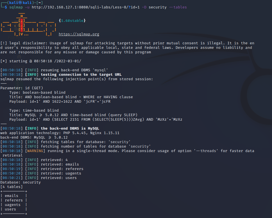Click the '--tables' option in the command
Image resolution: width=272 pixels, height=218 pixels.
tap(178, 7)
